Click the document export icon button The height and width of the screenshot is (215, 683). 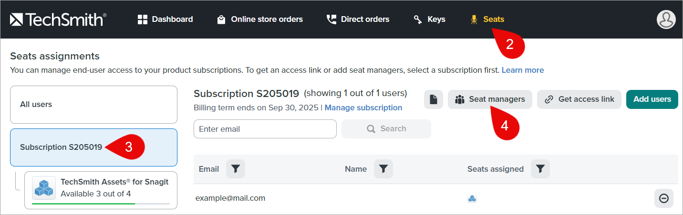coord(433,99)
